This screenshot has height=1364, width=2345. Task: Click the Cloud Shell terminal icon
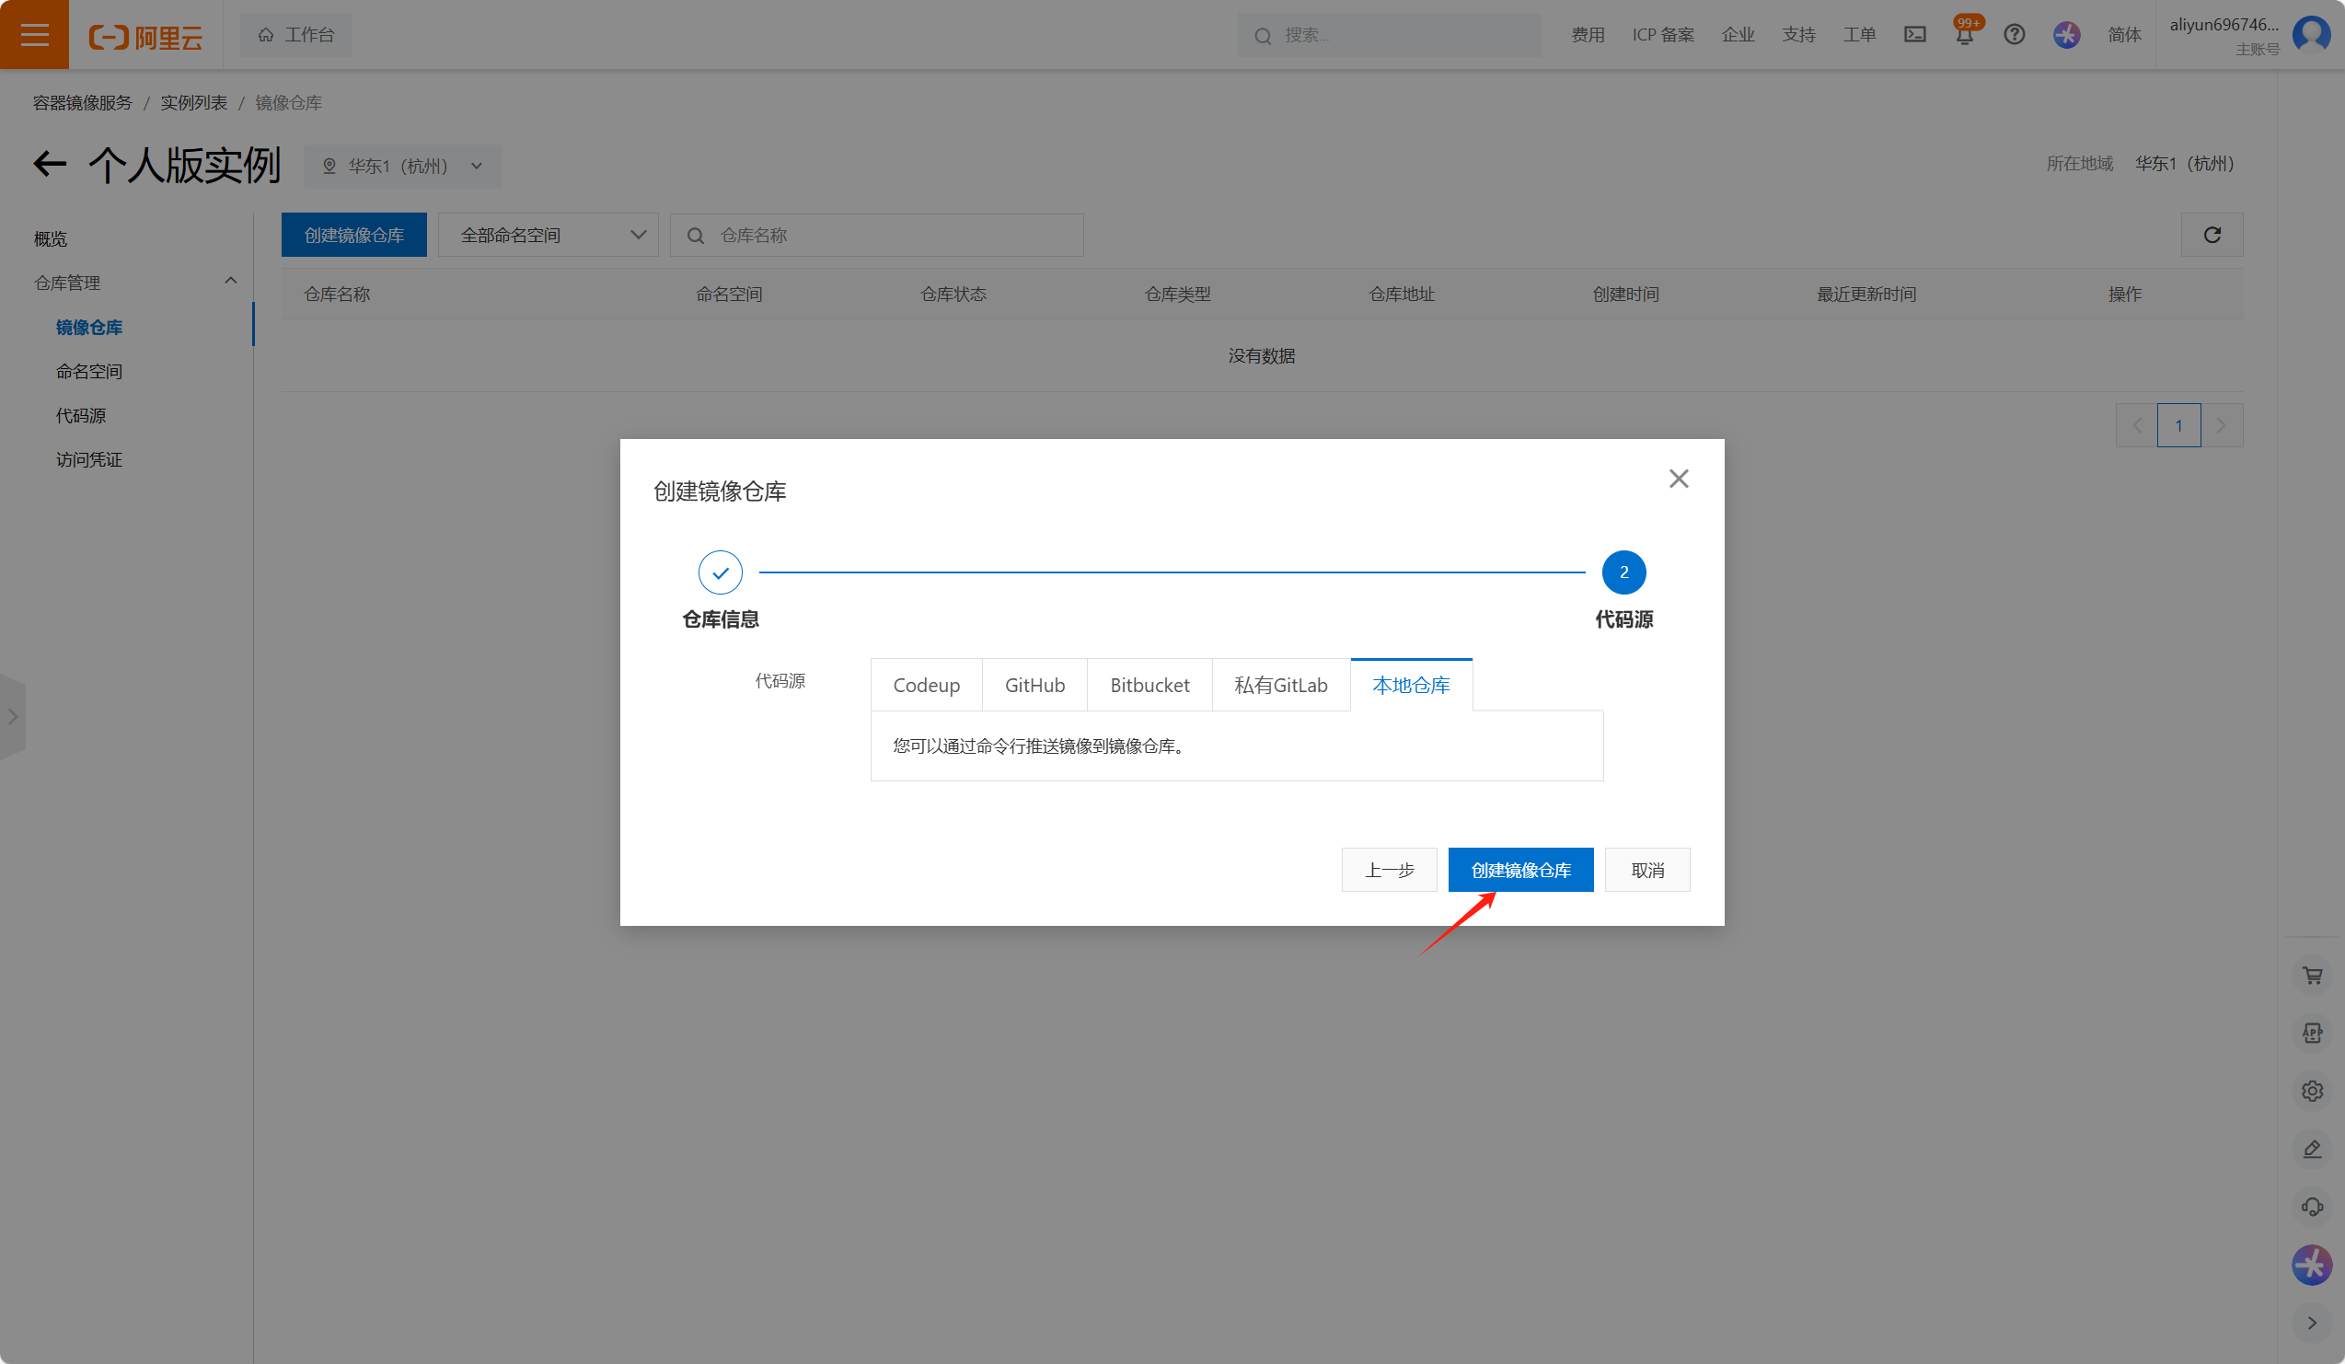pos(1914,34)
